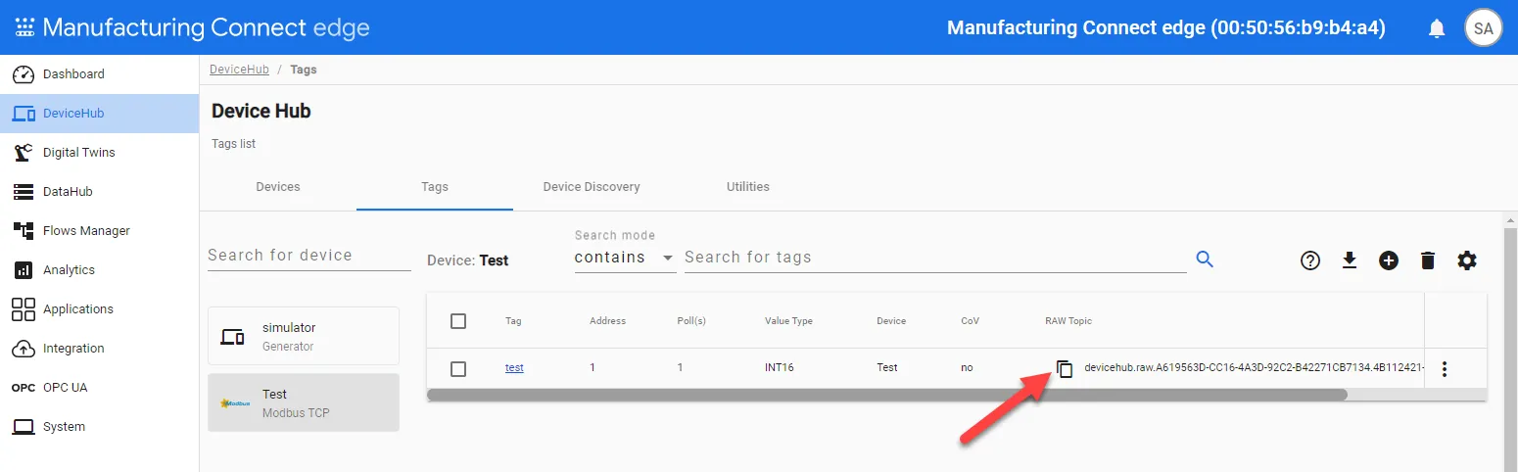The height and width of the screenshot is (472, 1518).
Task: Click the INT16 value type cell
Action: [x=780, y=368]
